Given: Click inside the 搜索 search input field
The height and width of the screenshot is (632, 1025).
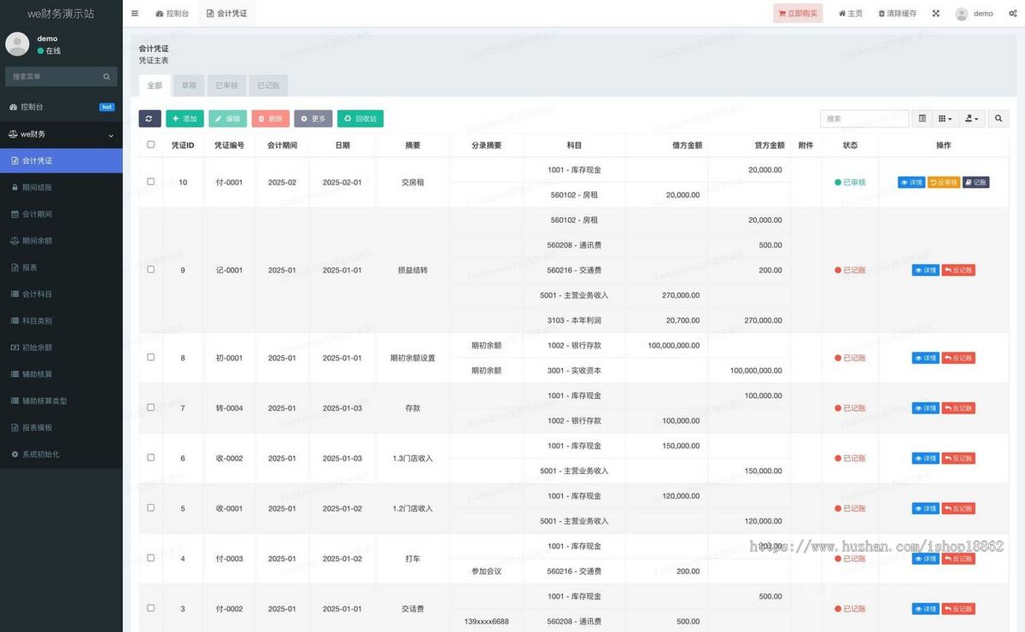Looking at the screenshot, I should point(864,118).
